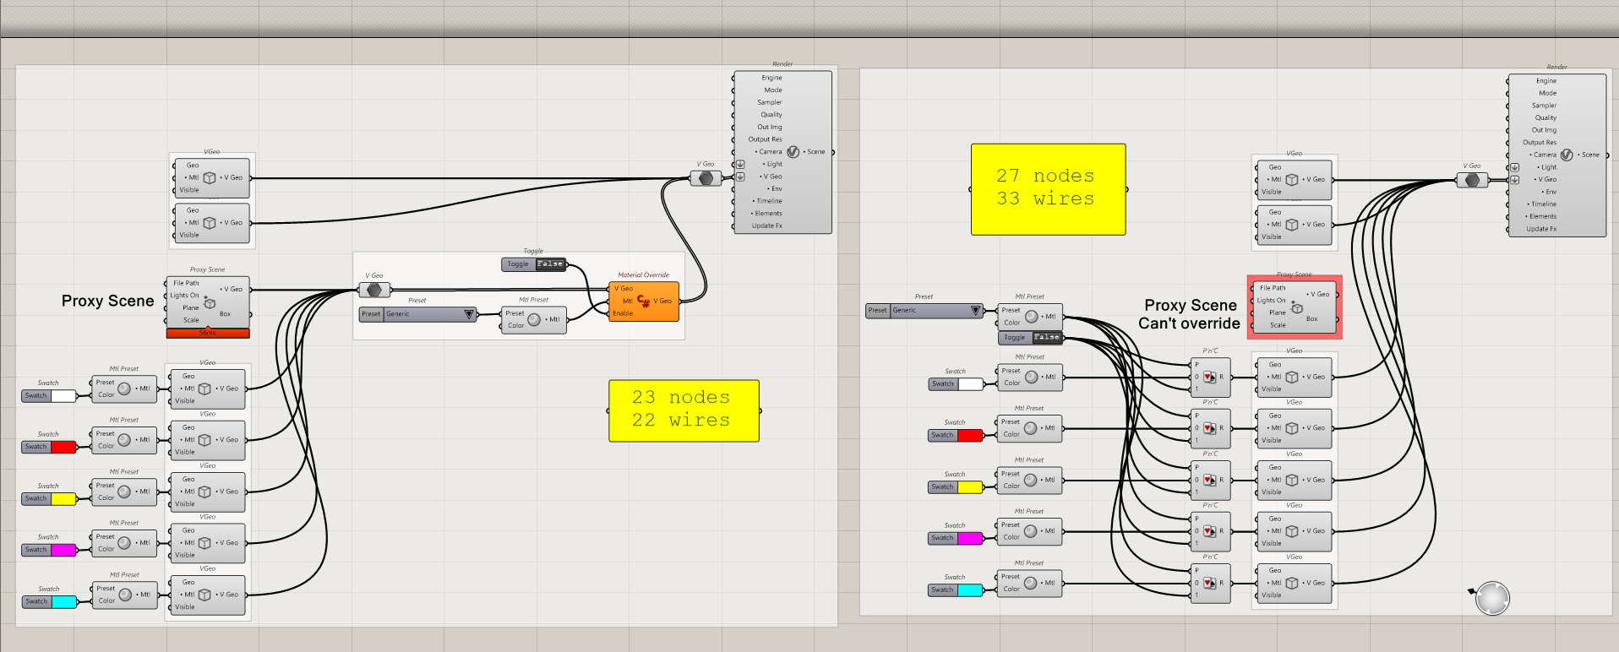Click the V Geo input flatten arrow on right Render
Viewport: 1619px width, 652px height.
coord(1514,179)
